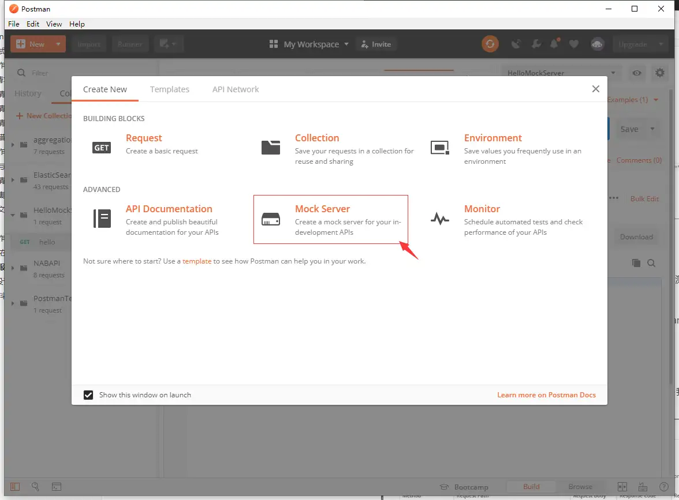Open the My Workspace dropdown
Screen dimensions: 679x500
pos(310,44)
